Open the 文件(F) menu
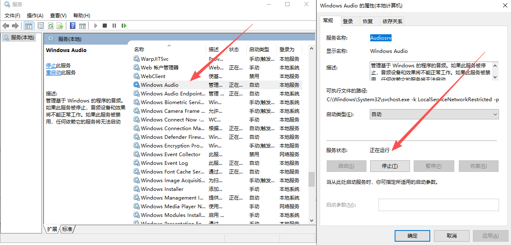 click(x=12, y=15)
